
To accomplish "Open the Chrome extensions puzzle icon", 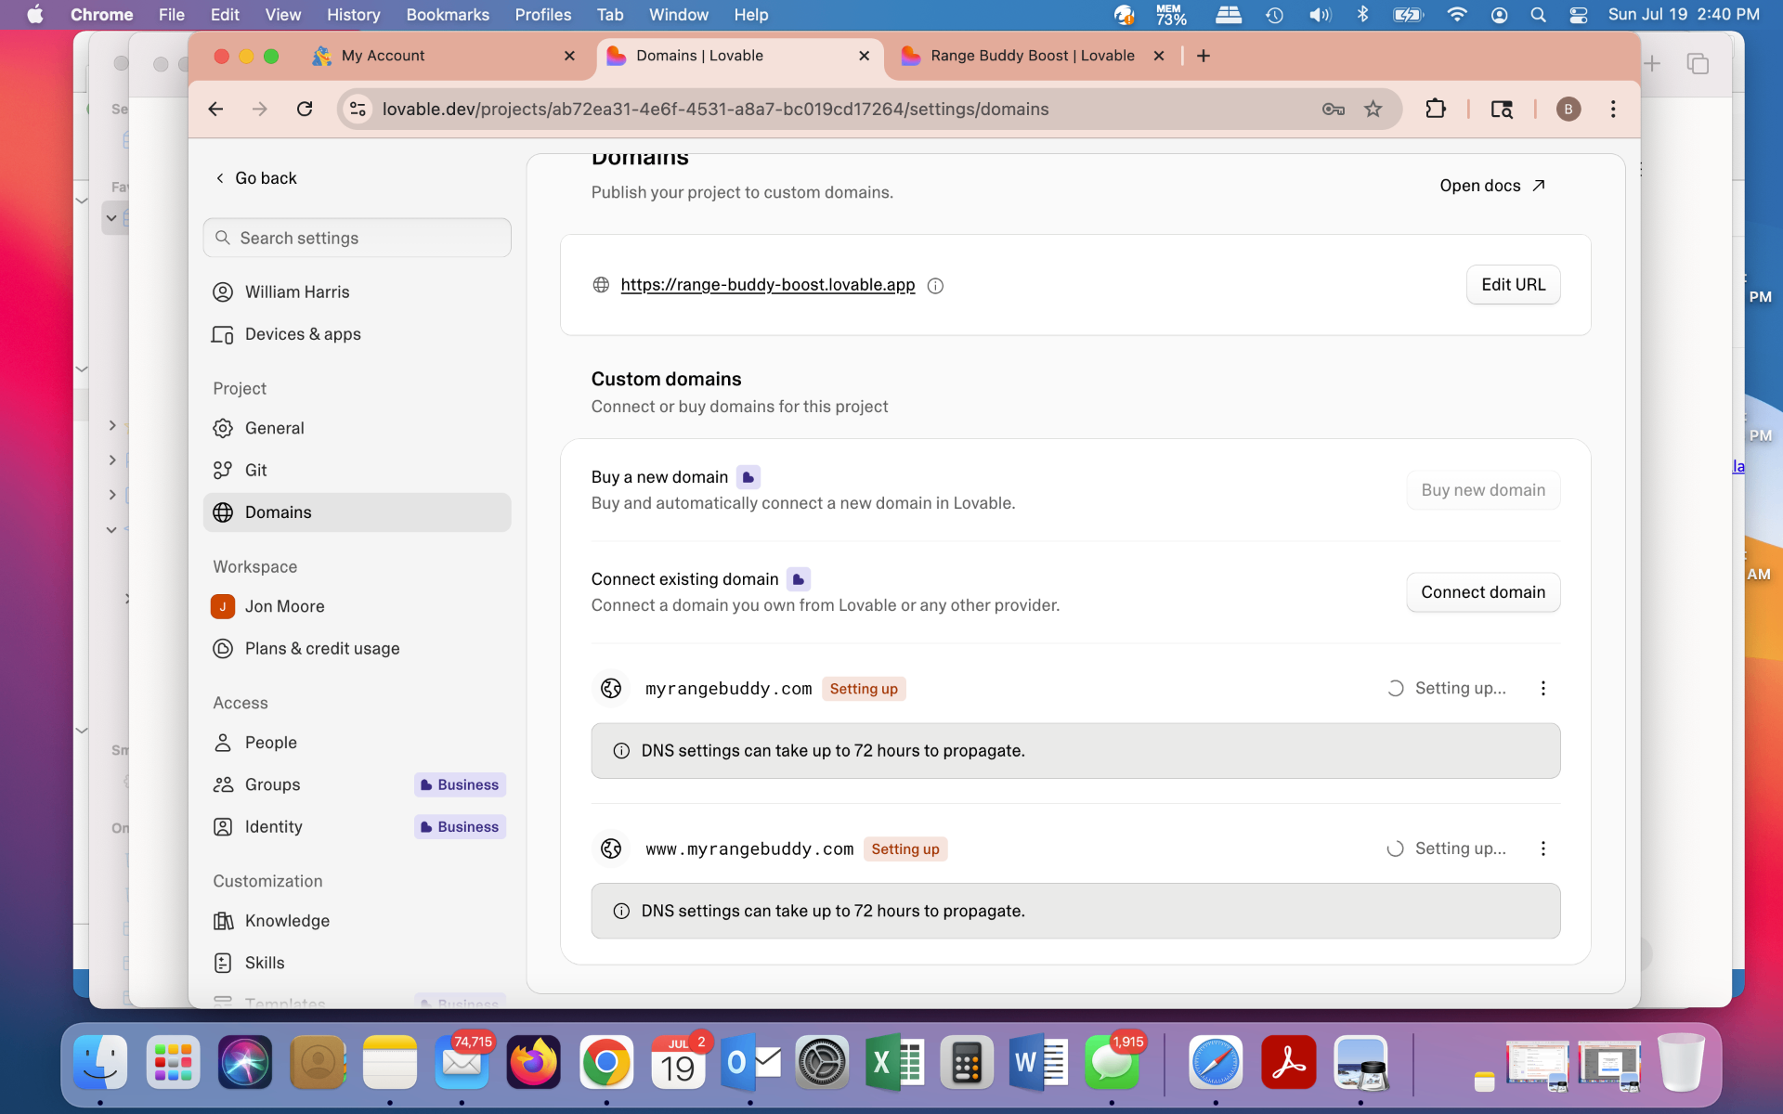I will pyautogui.click(x=1436, y=109).
